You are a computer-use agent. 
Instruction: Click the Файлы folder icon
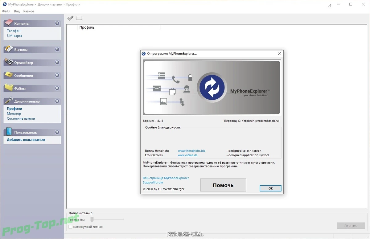[x=9, y=88]
